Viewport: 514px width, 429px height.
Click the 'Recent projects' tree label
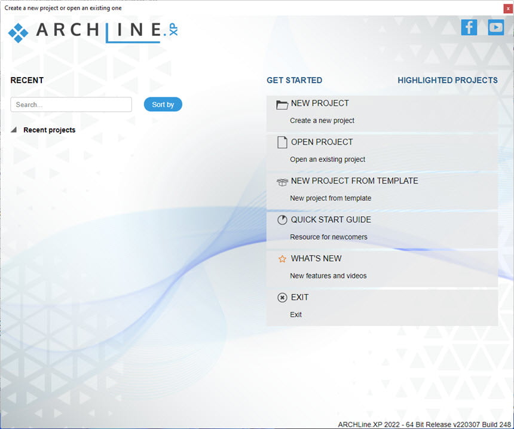click(49, 130)
